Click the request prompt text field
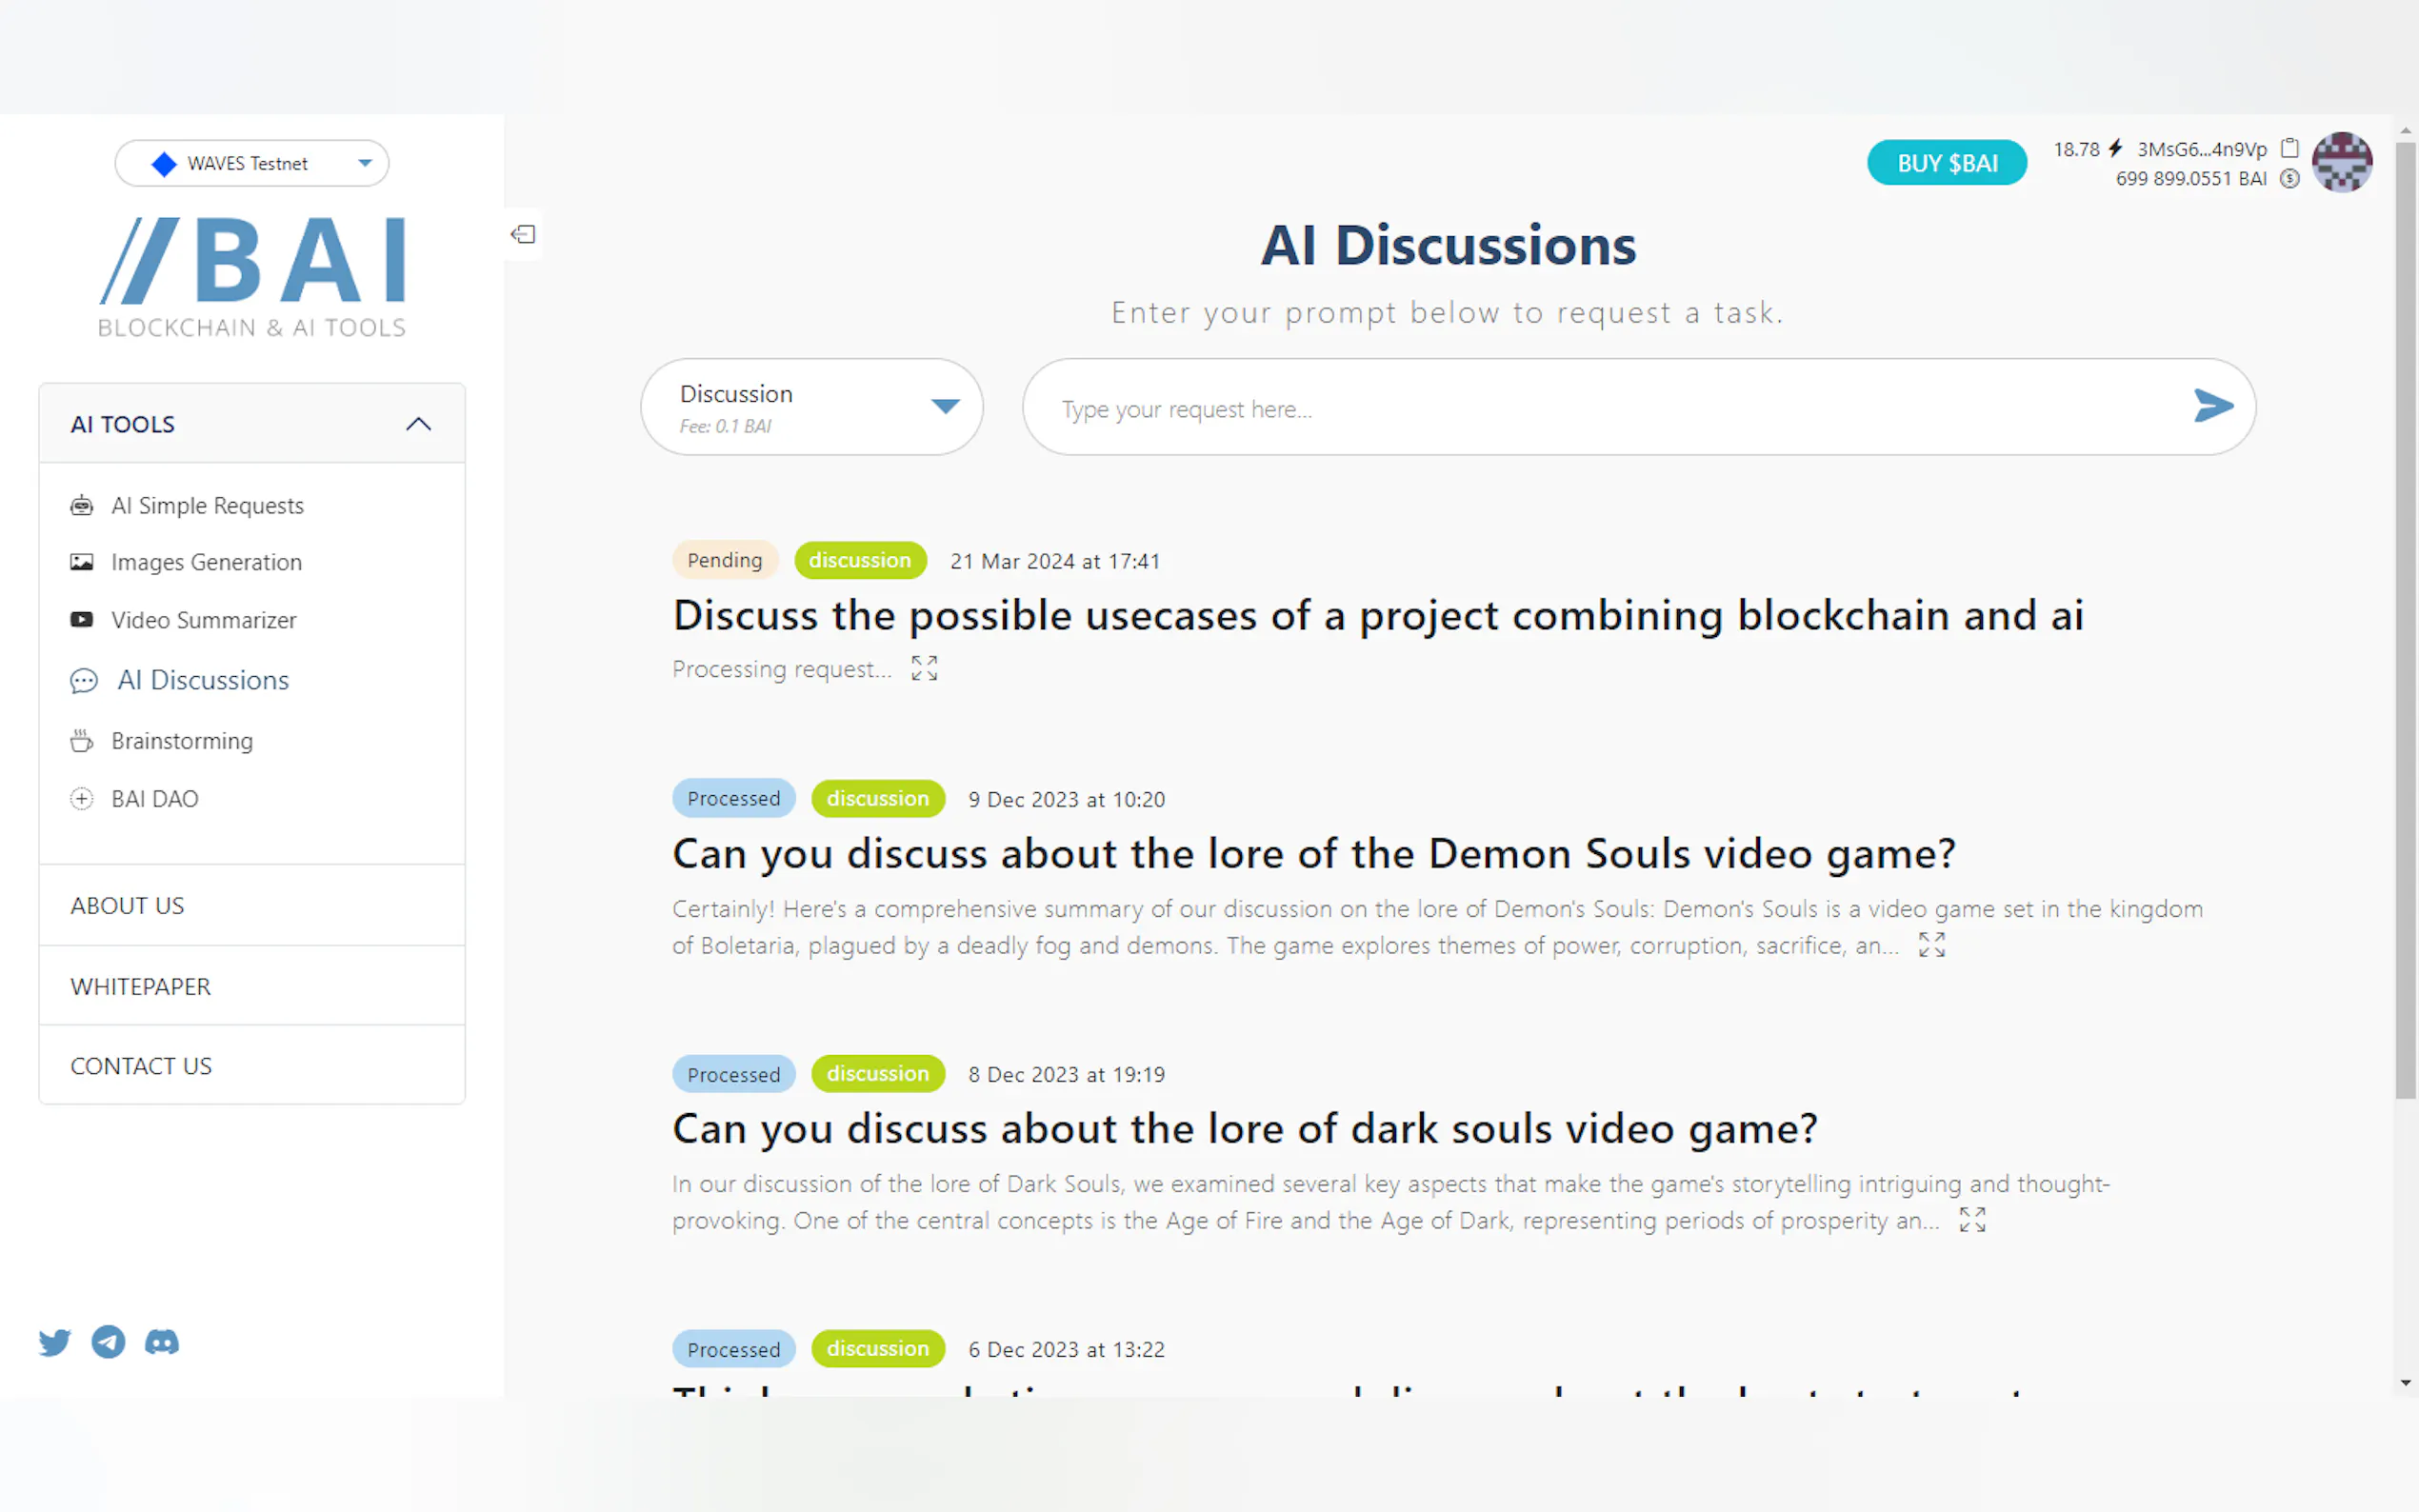The width and height of the screenshot is (2419, 1512). click(x=1600, y=409)
